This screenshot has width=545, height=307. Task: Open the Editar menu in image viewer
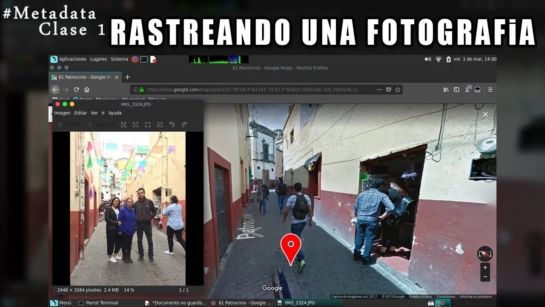[x=80, y=113]
